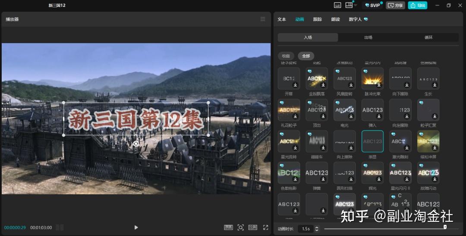466x236 pixels.
Task: Apply the 辉光 animation thumbnail
Action: point(372,173)
